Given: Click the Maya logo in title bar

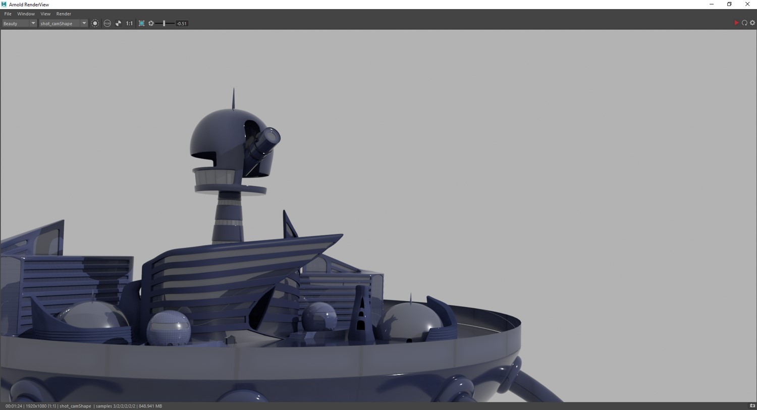Looking at the screenshot, I should [x=4, y=4].
